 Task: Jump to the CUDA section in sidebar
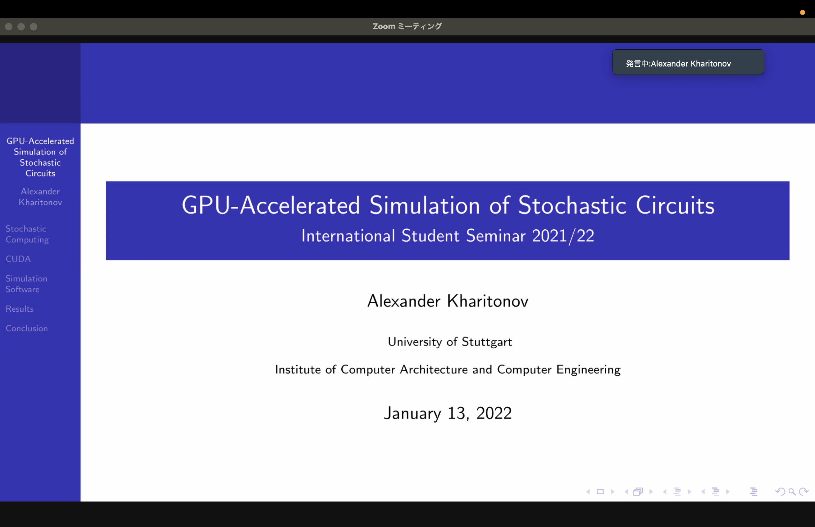tap(18, 259)
